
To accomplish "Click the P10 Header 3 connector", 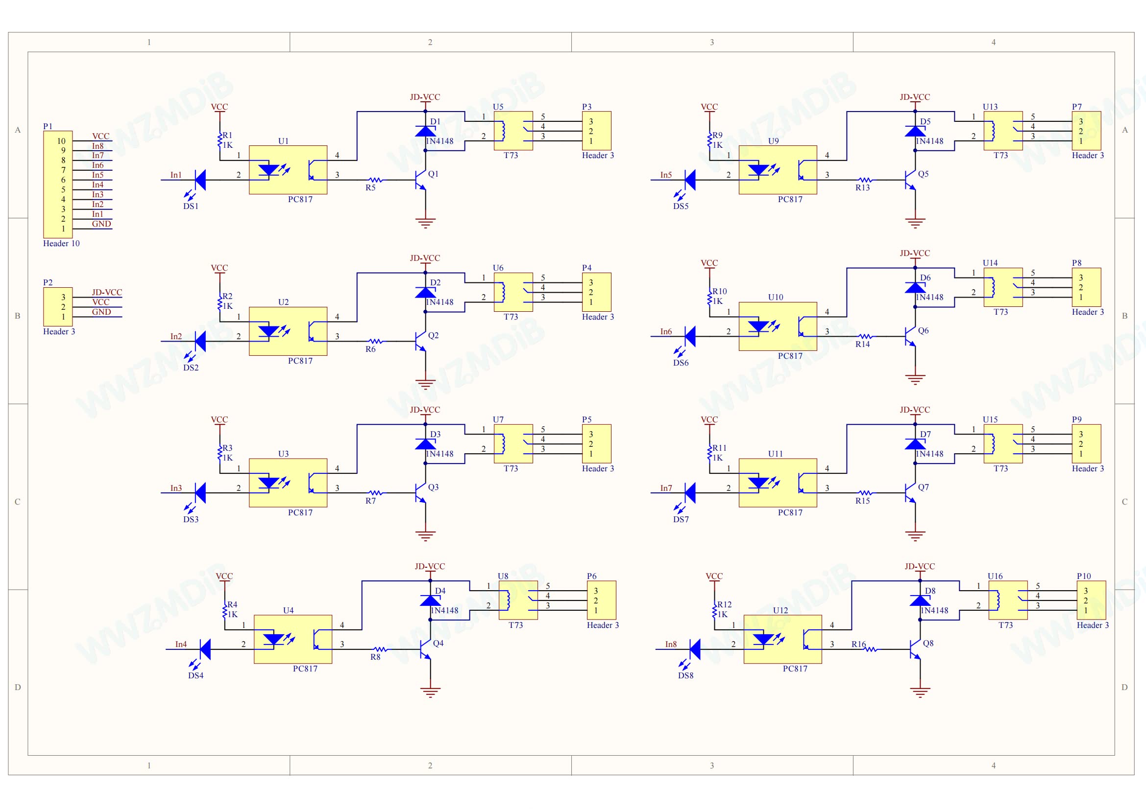I will coord(1092,600).
